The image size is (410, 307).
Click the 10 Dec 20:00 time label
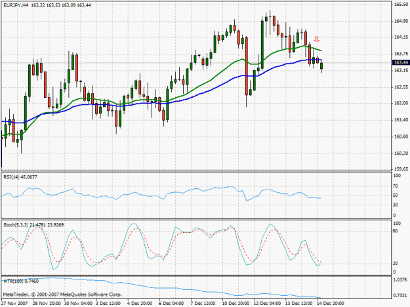pyautogui.click(x=236, y=303)
